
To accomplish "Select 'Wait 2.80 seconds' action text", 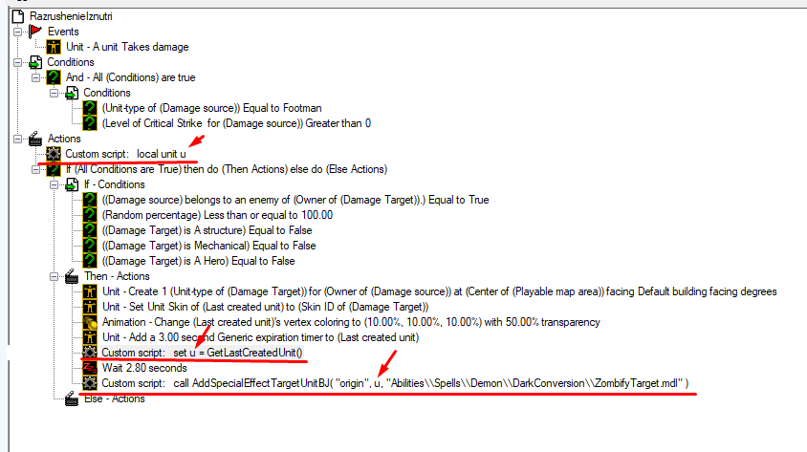I will click(144, 368).
